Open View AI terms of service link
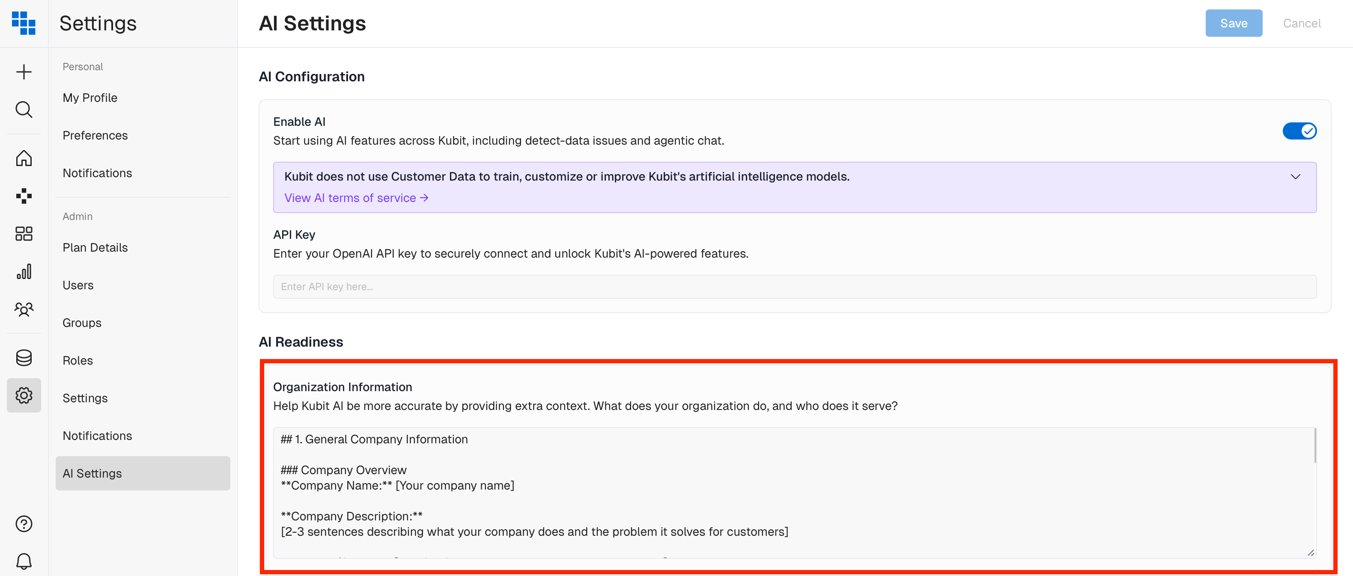Image resolution: width=1353 pixels, height=576 pixels. pos(356,198)
